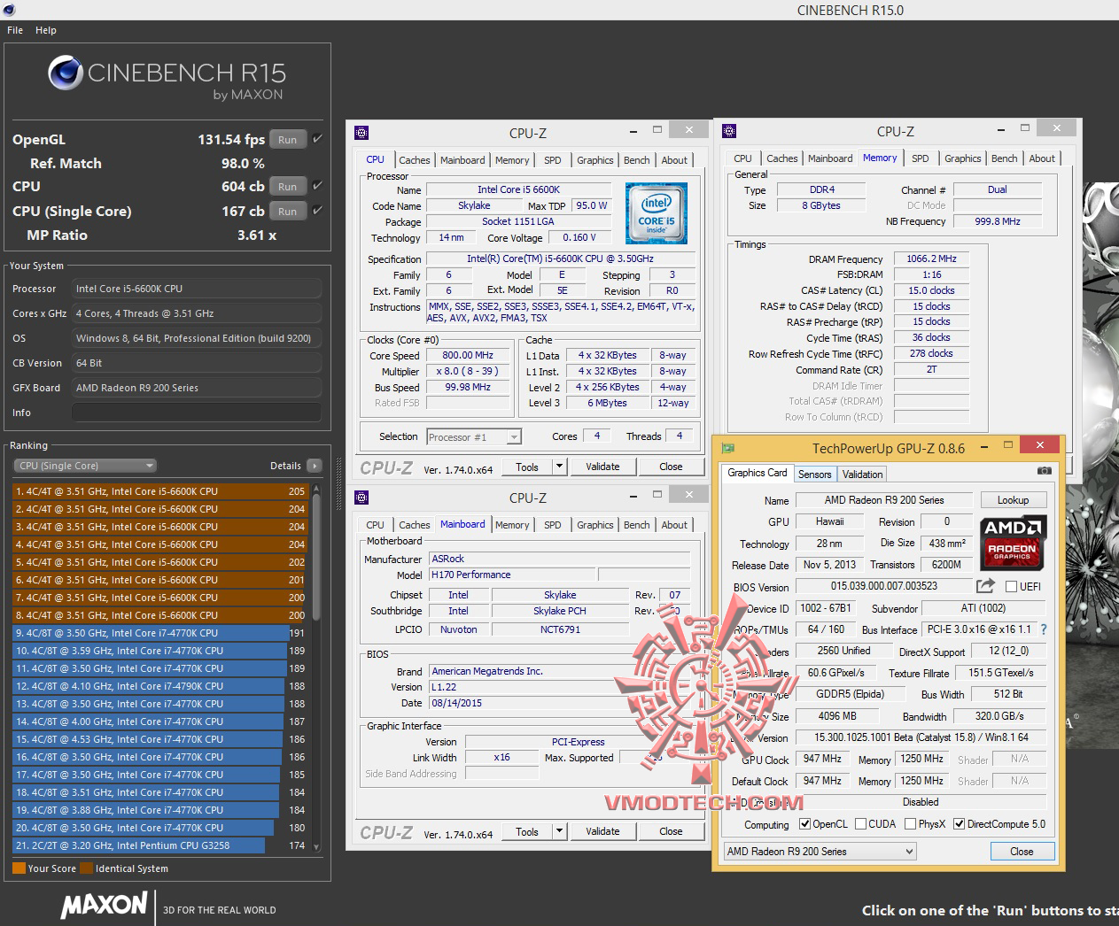Run the CPU (Single Core) benchmark
The height and width of the screenshot is (926, 1119).
[x=288, y=211]
